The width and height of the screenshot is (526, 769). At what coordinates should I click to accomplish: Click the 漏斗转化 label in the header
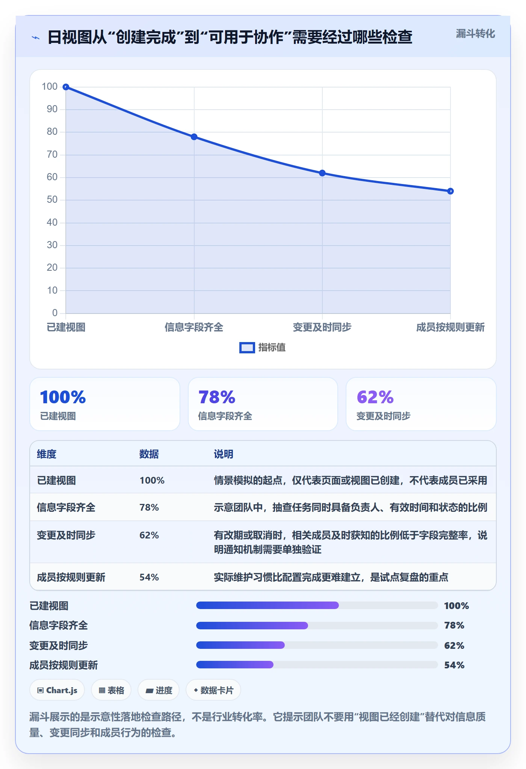(x=475, y=34)
